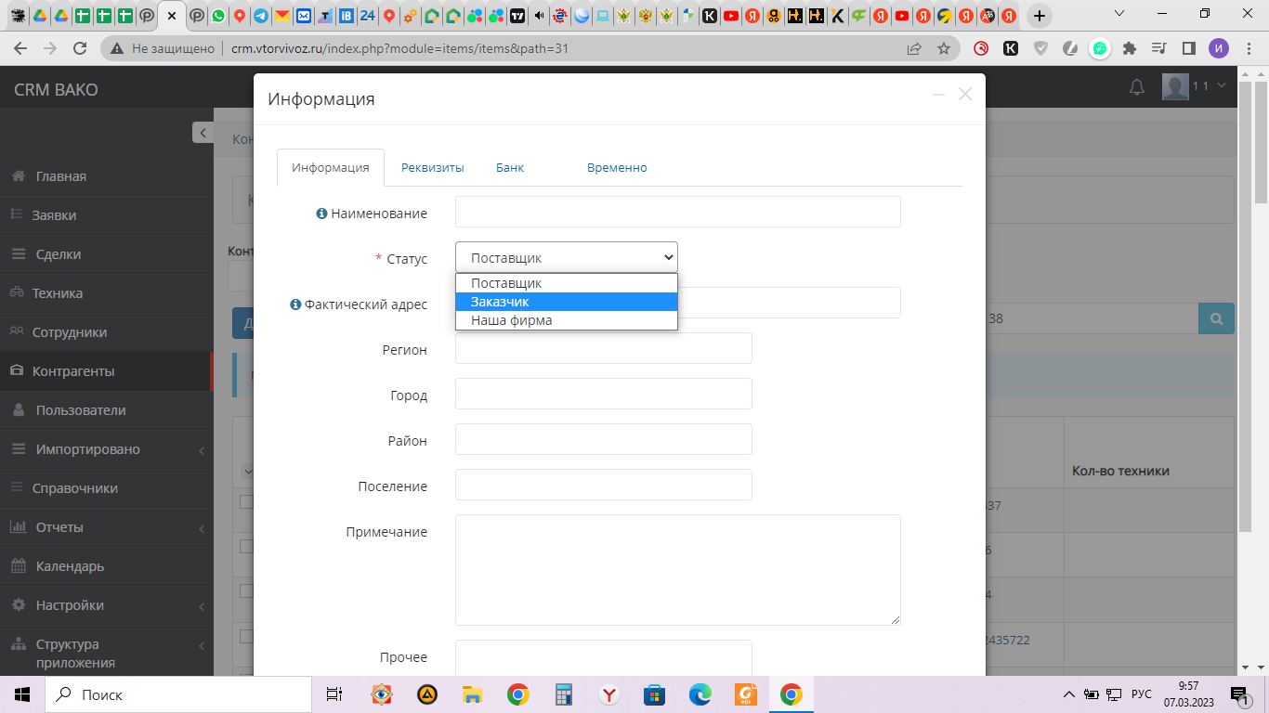Click into the Наименование field
Image resolution: width=1269 pixels, height=713 pixels.
pyautogui.click(x=678, y=212)
